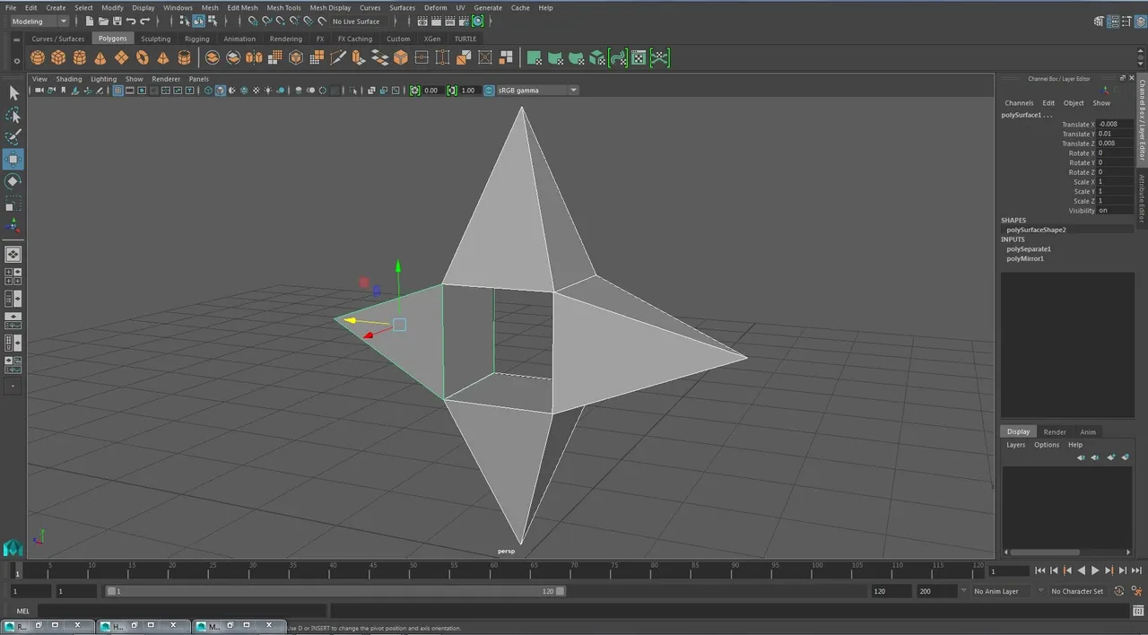1148x635 pixels.
Task: Click the UV editor checkered shelf icon
Action: coord(639,57)
